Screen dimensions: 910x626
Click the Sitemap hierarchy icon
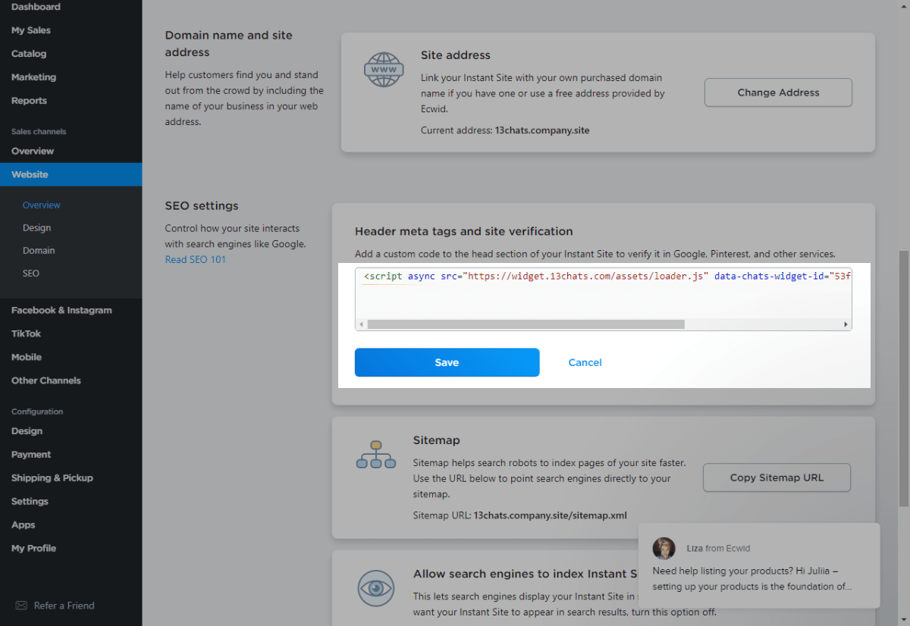[375, 455]
